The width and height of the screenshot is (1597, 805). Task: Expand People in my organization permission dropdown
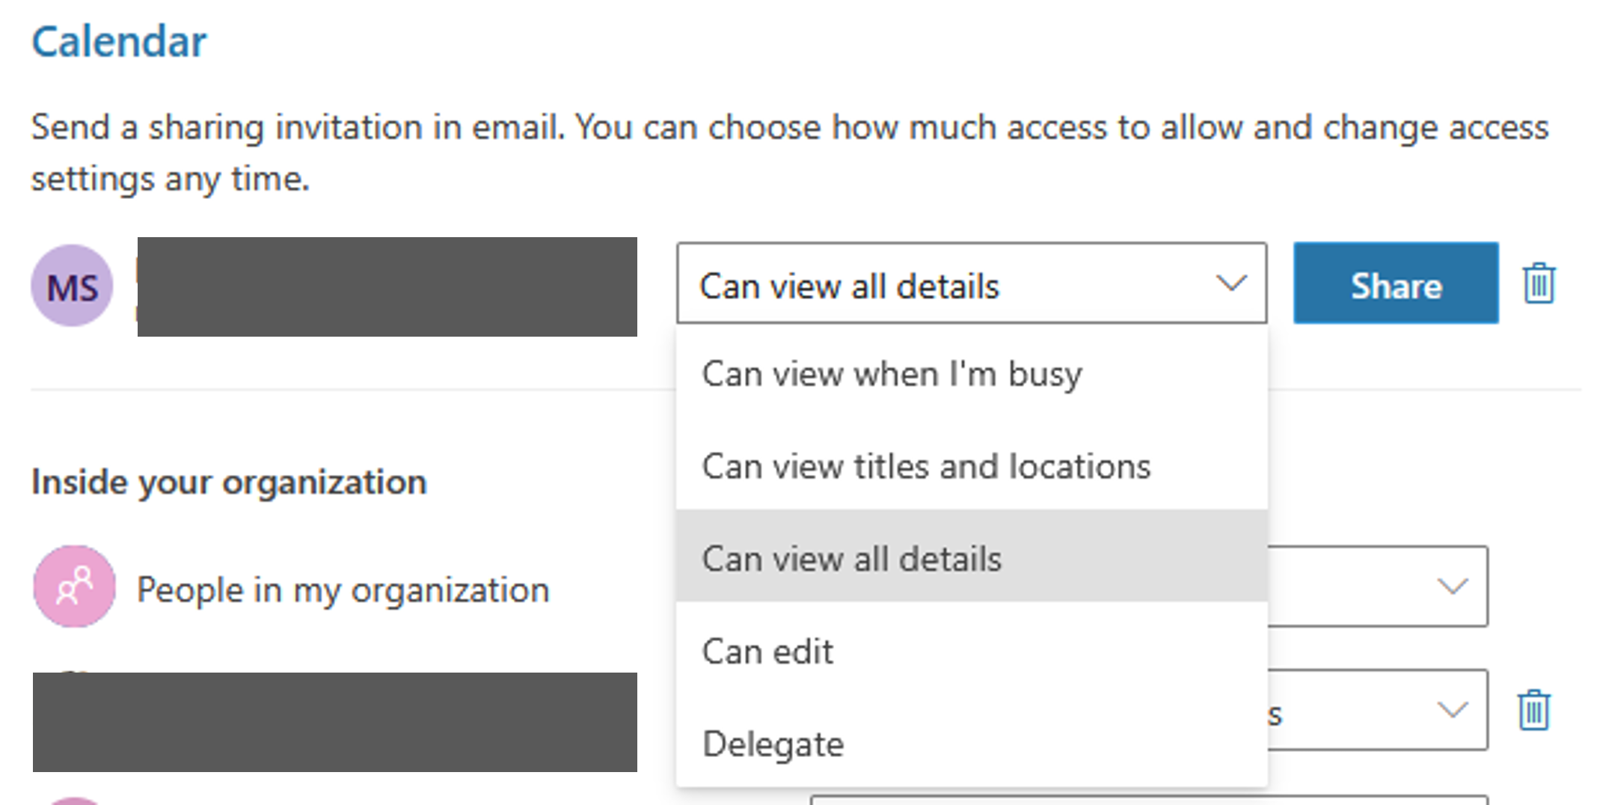[x=1452, y=587]
